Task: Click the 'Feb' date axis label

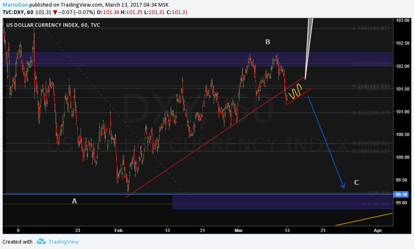Action: pyautogui.click(x=119, y=230)
